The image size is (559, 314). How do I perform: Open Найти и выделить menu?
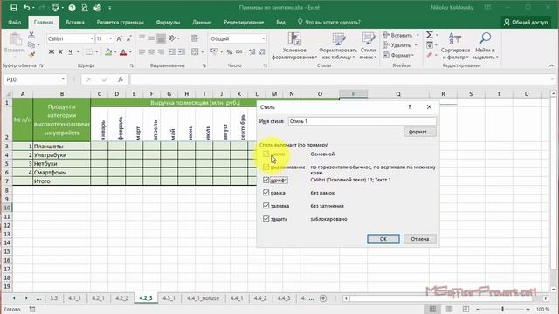pos(485,46)
